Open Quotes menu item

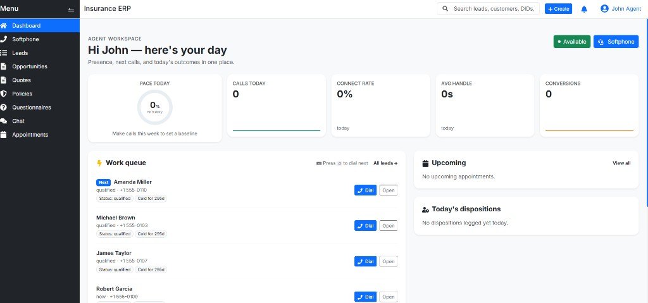pos(40,80)
